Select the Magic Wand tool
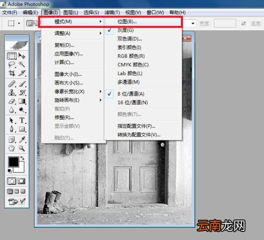Screen dimensions: 264x240 pos(22,64)
